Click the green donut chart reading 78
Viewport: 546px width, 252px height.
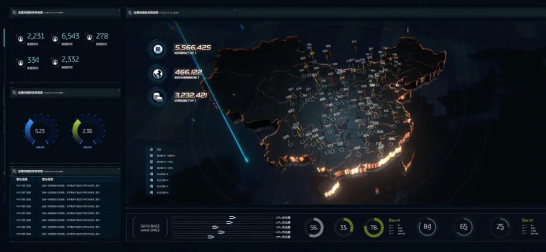coord(374,228)
